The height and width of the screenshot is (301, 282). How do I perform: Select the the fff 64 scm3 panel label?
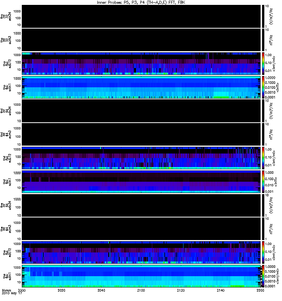tap(6, 229)
